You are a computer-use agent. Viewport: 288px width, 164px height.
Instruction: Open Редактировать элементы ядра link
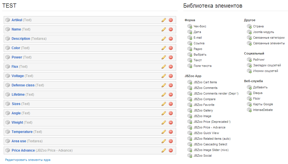point(28,160)
